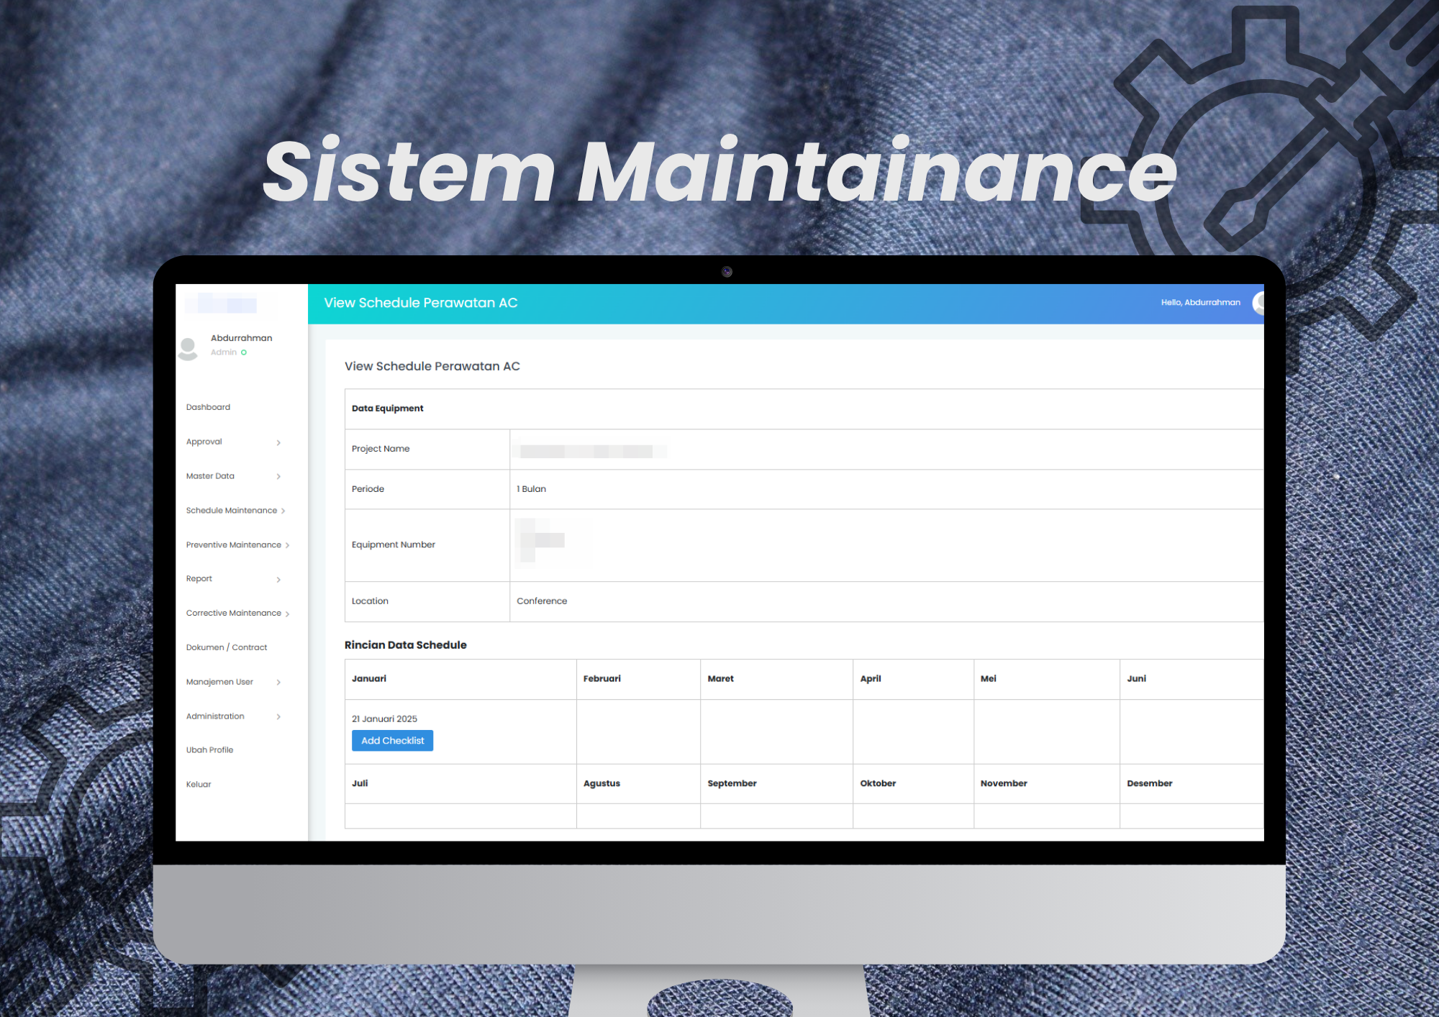Open the Dashboard page
The width and height of the screenshot is (1439, 1017).
208,406
